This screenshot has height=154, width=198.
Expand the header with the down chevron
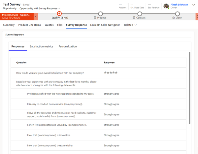[x=194, y=5]
